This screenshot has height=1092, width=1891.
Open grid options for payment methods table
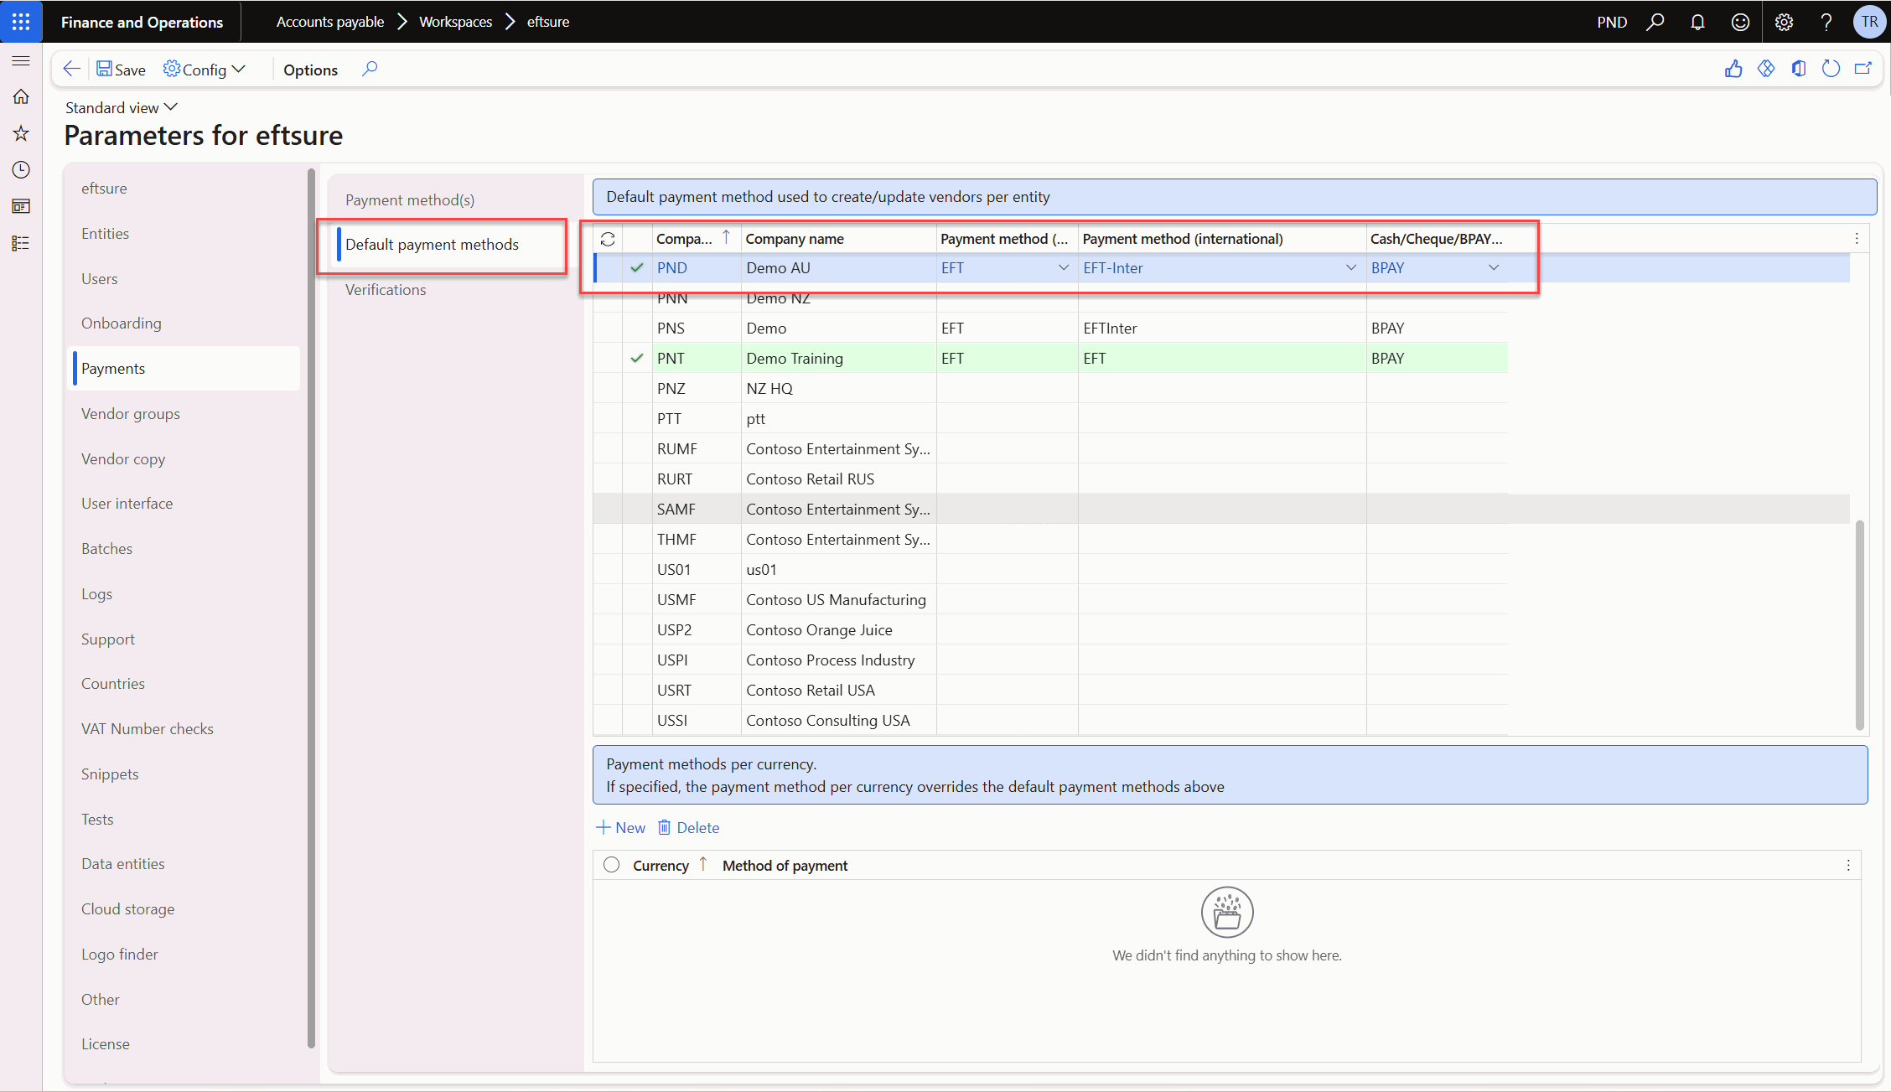(x=1857, y=239)
